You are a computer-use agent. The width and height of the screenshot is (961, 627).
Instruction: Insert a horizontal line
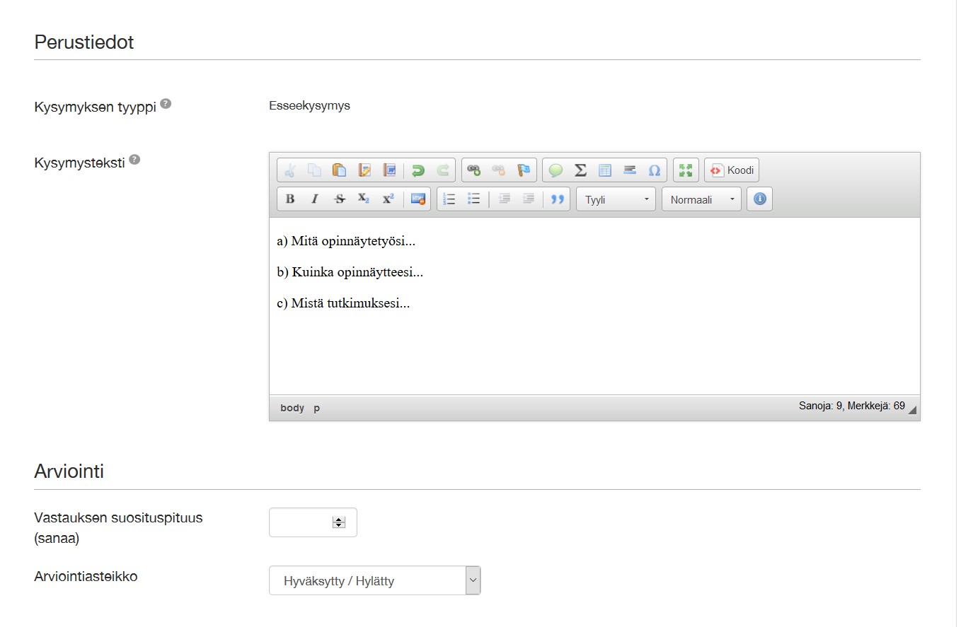630,170
